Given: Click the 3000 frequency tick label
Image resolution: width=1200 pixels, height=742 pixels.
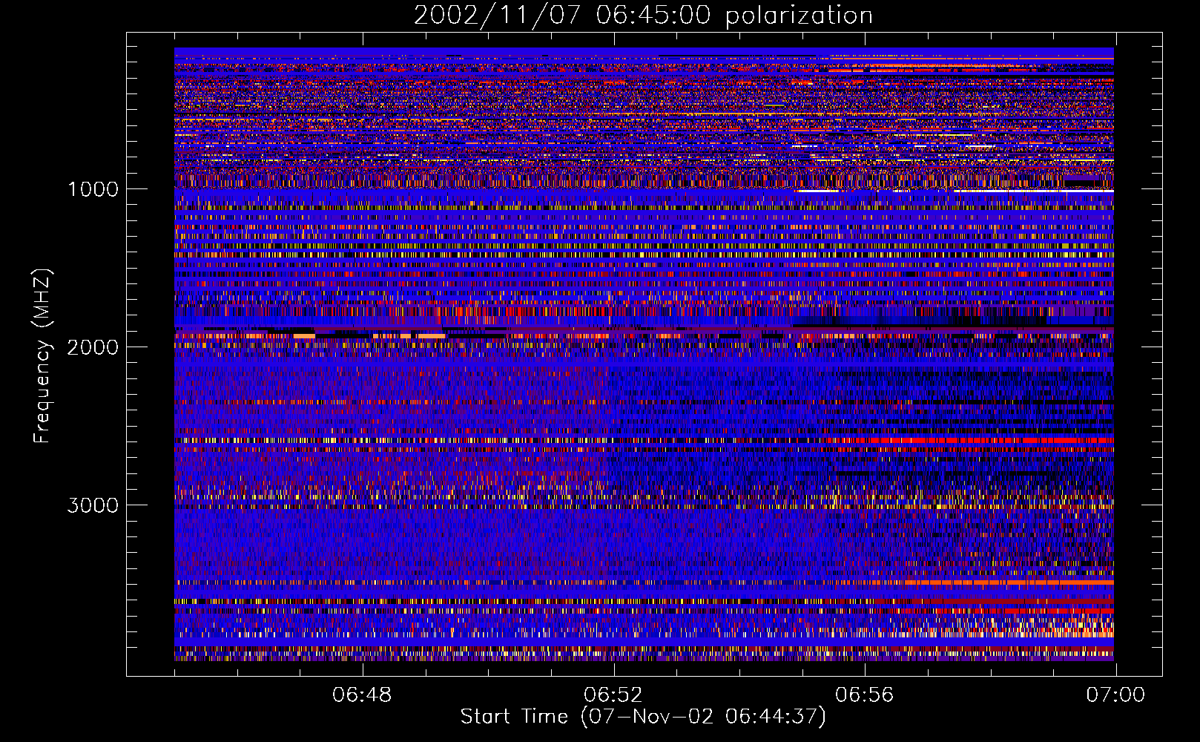Looking at the screenshot, I should (x=93, y=505).
